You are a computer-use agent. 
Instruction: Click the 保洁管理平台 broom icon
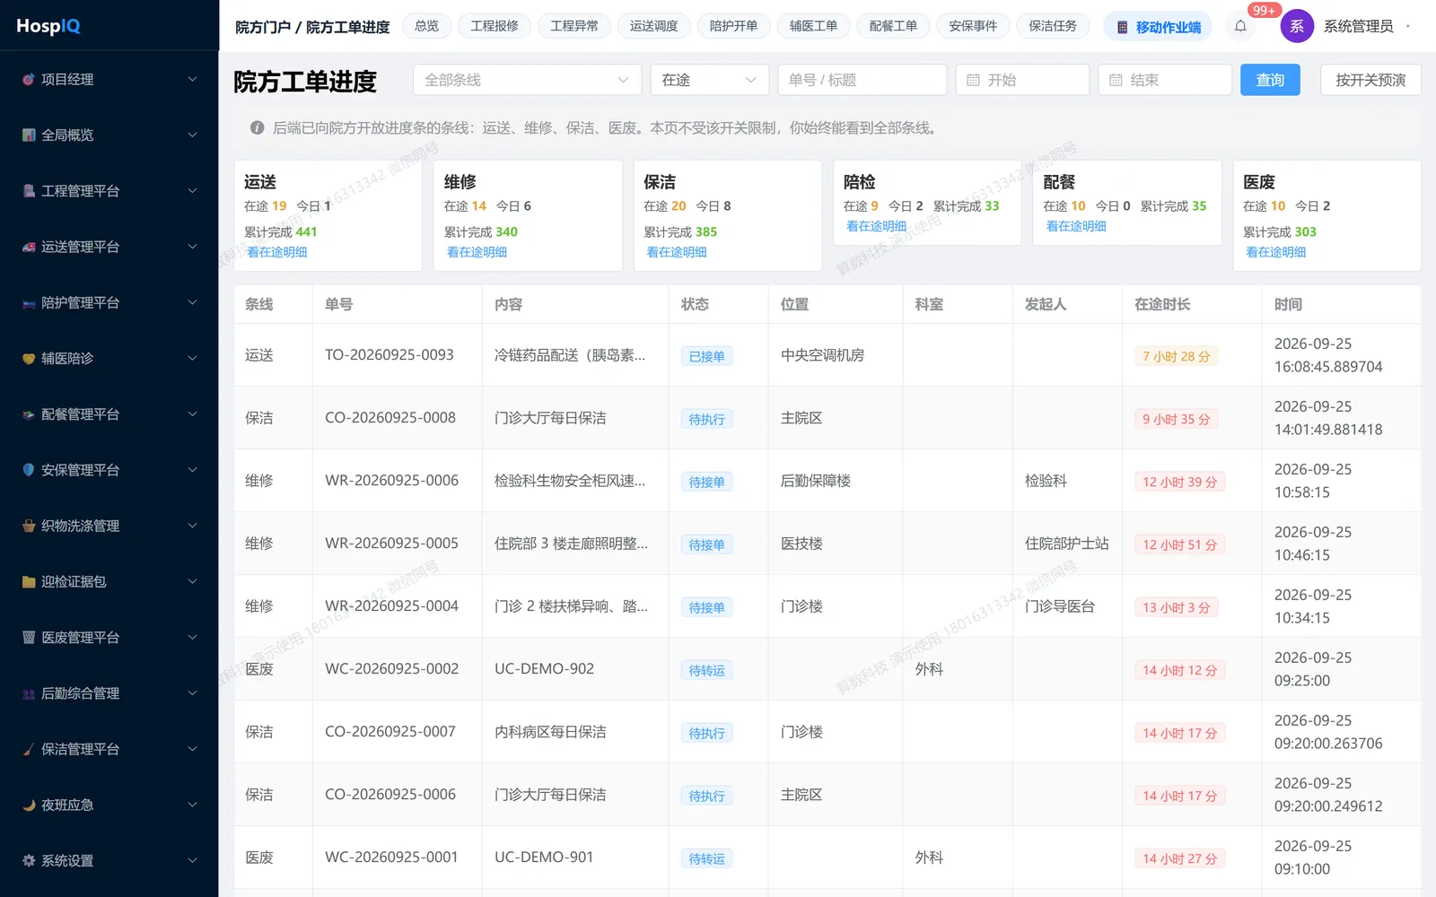[x=29, y=748]
